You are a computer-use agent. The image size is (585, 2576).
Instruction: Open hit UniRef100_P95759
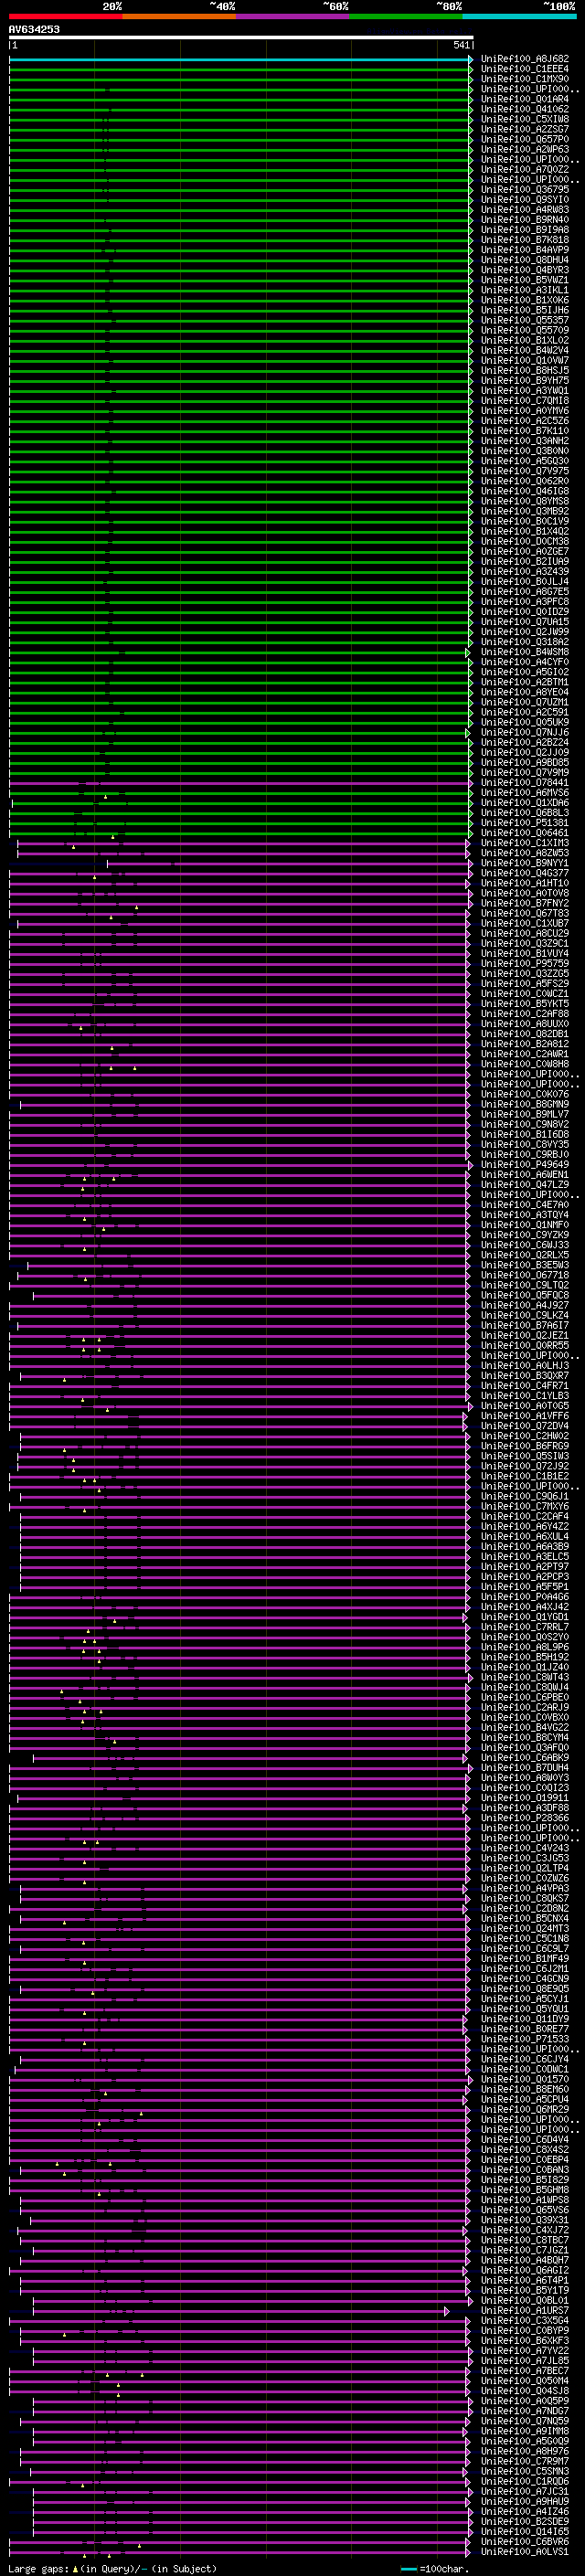[x=525, y=963]
